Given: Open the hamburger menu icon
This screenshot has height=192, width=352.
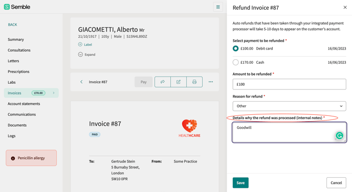Looking at the screenshot, I should (x=218, y=7).
